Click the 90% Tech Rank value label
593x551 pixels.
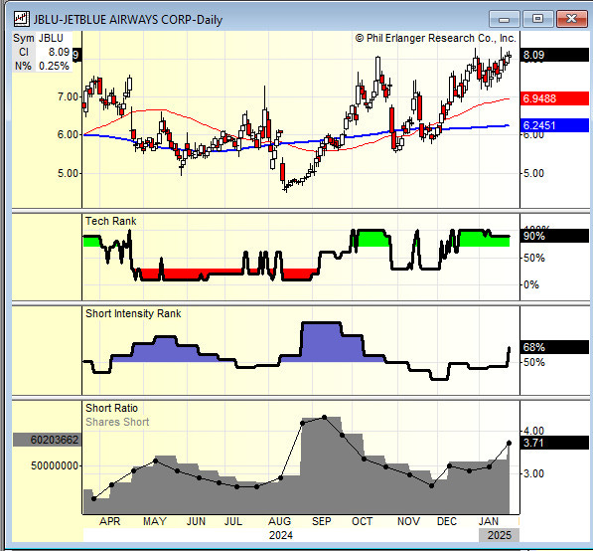554,236
